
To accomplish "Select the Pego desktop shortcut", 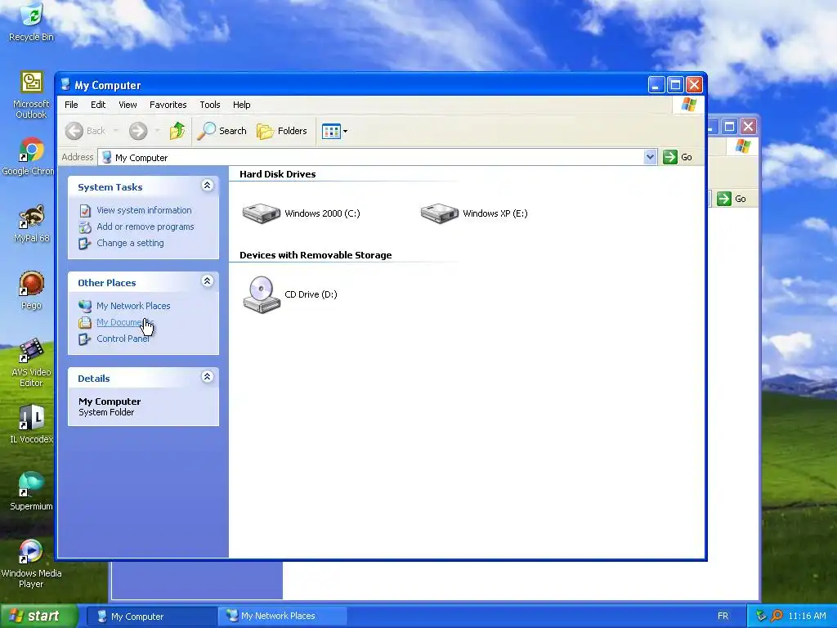I will pos(31,290).
